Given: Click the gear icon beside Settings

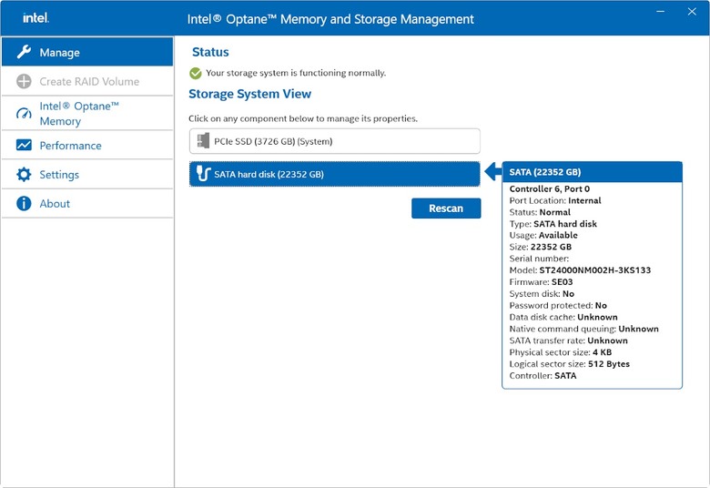Looking at the screenshot, I should click(24, 175).
